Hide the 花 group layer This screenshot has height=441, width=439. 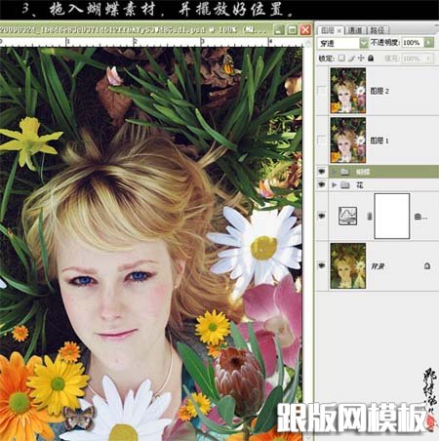click(x=322, y=185)
